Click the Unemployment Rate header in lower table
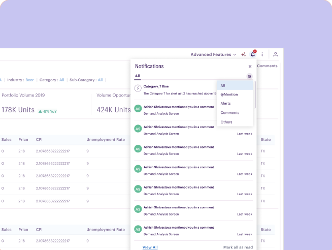Image resolution: width=332 pixels, height=250 pixels. 106,230
